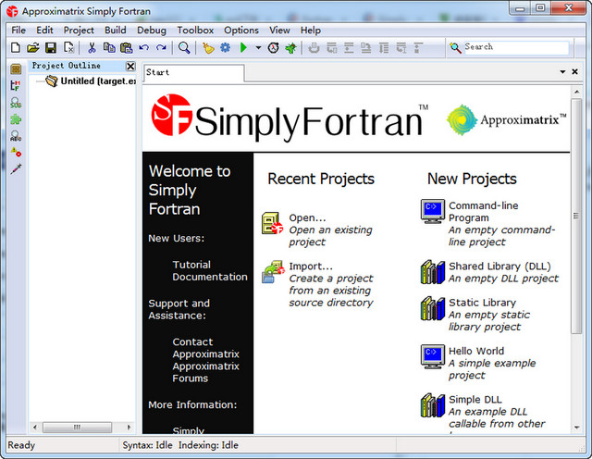Click the Project Outline scroll right arrow
This screenshot has height=459, width=592.
[x=129, y=428]
